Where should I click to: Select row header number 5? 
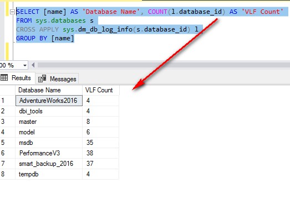pos(8,143)
